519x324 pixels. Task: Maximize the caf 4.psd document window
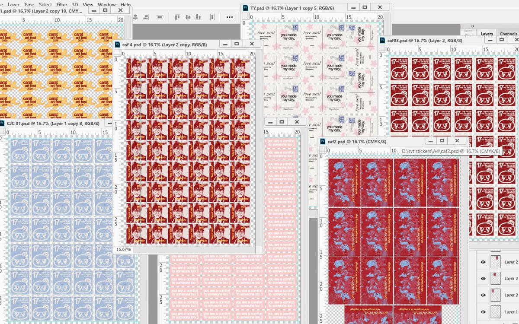(x=236, y=44)
